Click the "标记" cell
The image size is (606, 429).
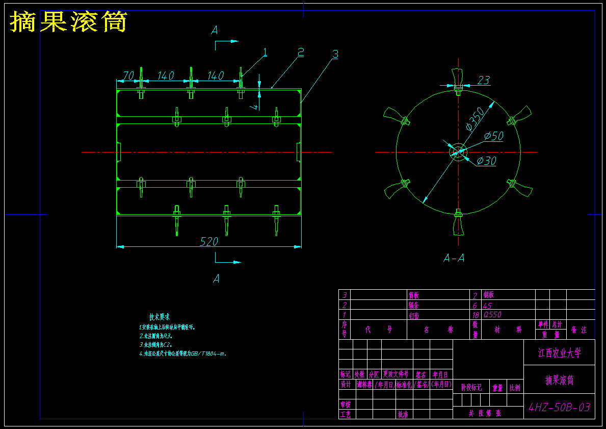346,374
